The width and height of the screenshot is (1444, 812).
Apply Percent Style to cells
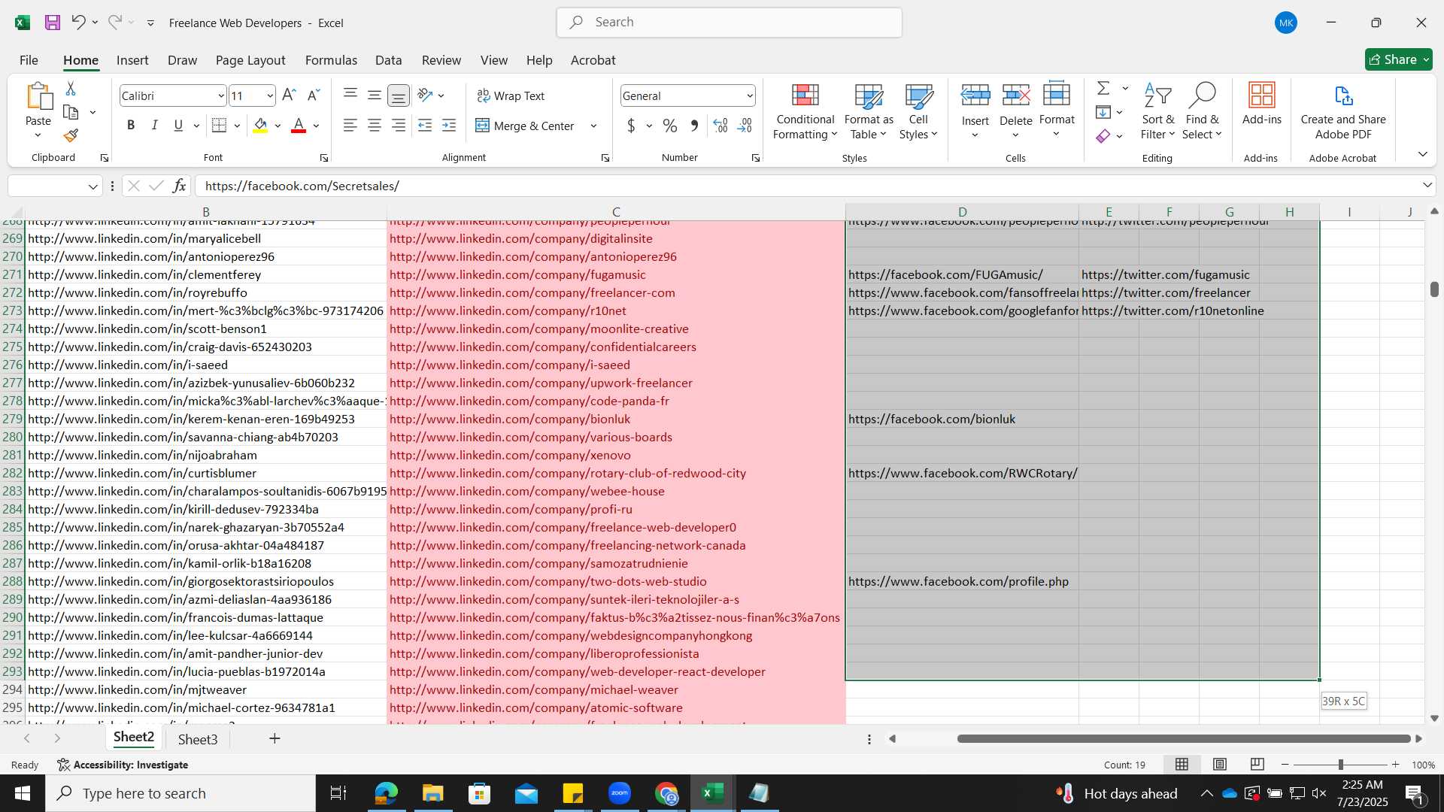670,126
